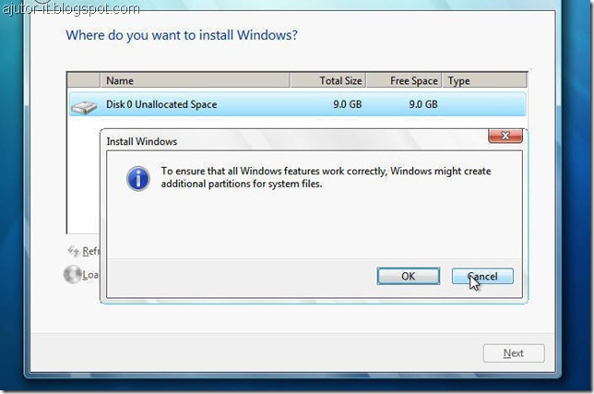The image size is (594, 394).
Task: Select the Disk 0 Unallocated Space row
Action: click(x=298, y=104)
